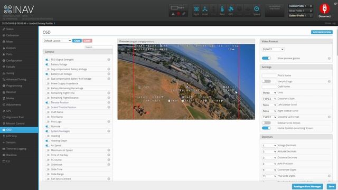Open the Default Layout dropdown
Screen dimensions: 338x190
click(57, 41)
